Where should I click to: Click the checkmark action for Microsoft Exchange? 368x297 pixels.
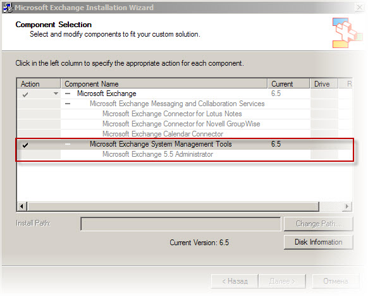(x=25, y=95)
